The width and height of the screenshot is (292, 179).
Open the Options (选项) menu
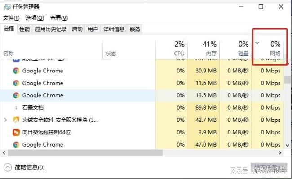click(35, 18)
